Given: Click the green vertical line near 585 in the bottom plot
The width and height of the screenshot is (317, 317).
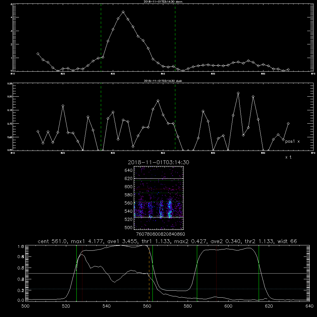Looking at the screenshot, I should 197,273.
